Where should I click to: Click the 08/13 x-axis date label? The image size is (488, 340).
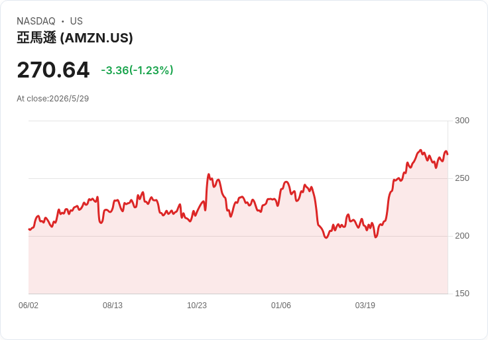coord(113,305)
